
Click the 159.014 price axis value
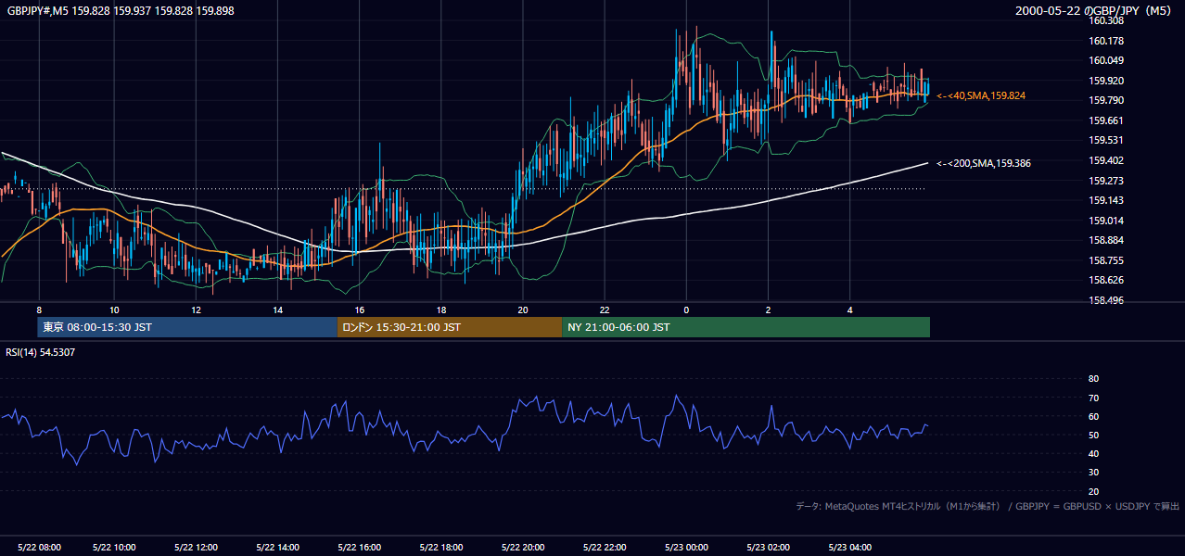click(x=1106, y=221)
